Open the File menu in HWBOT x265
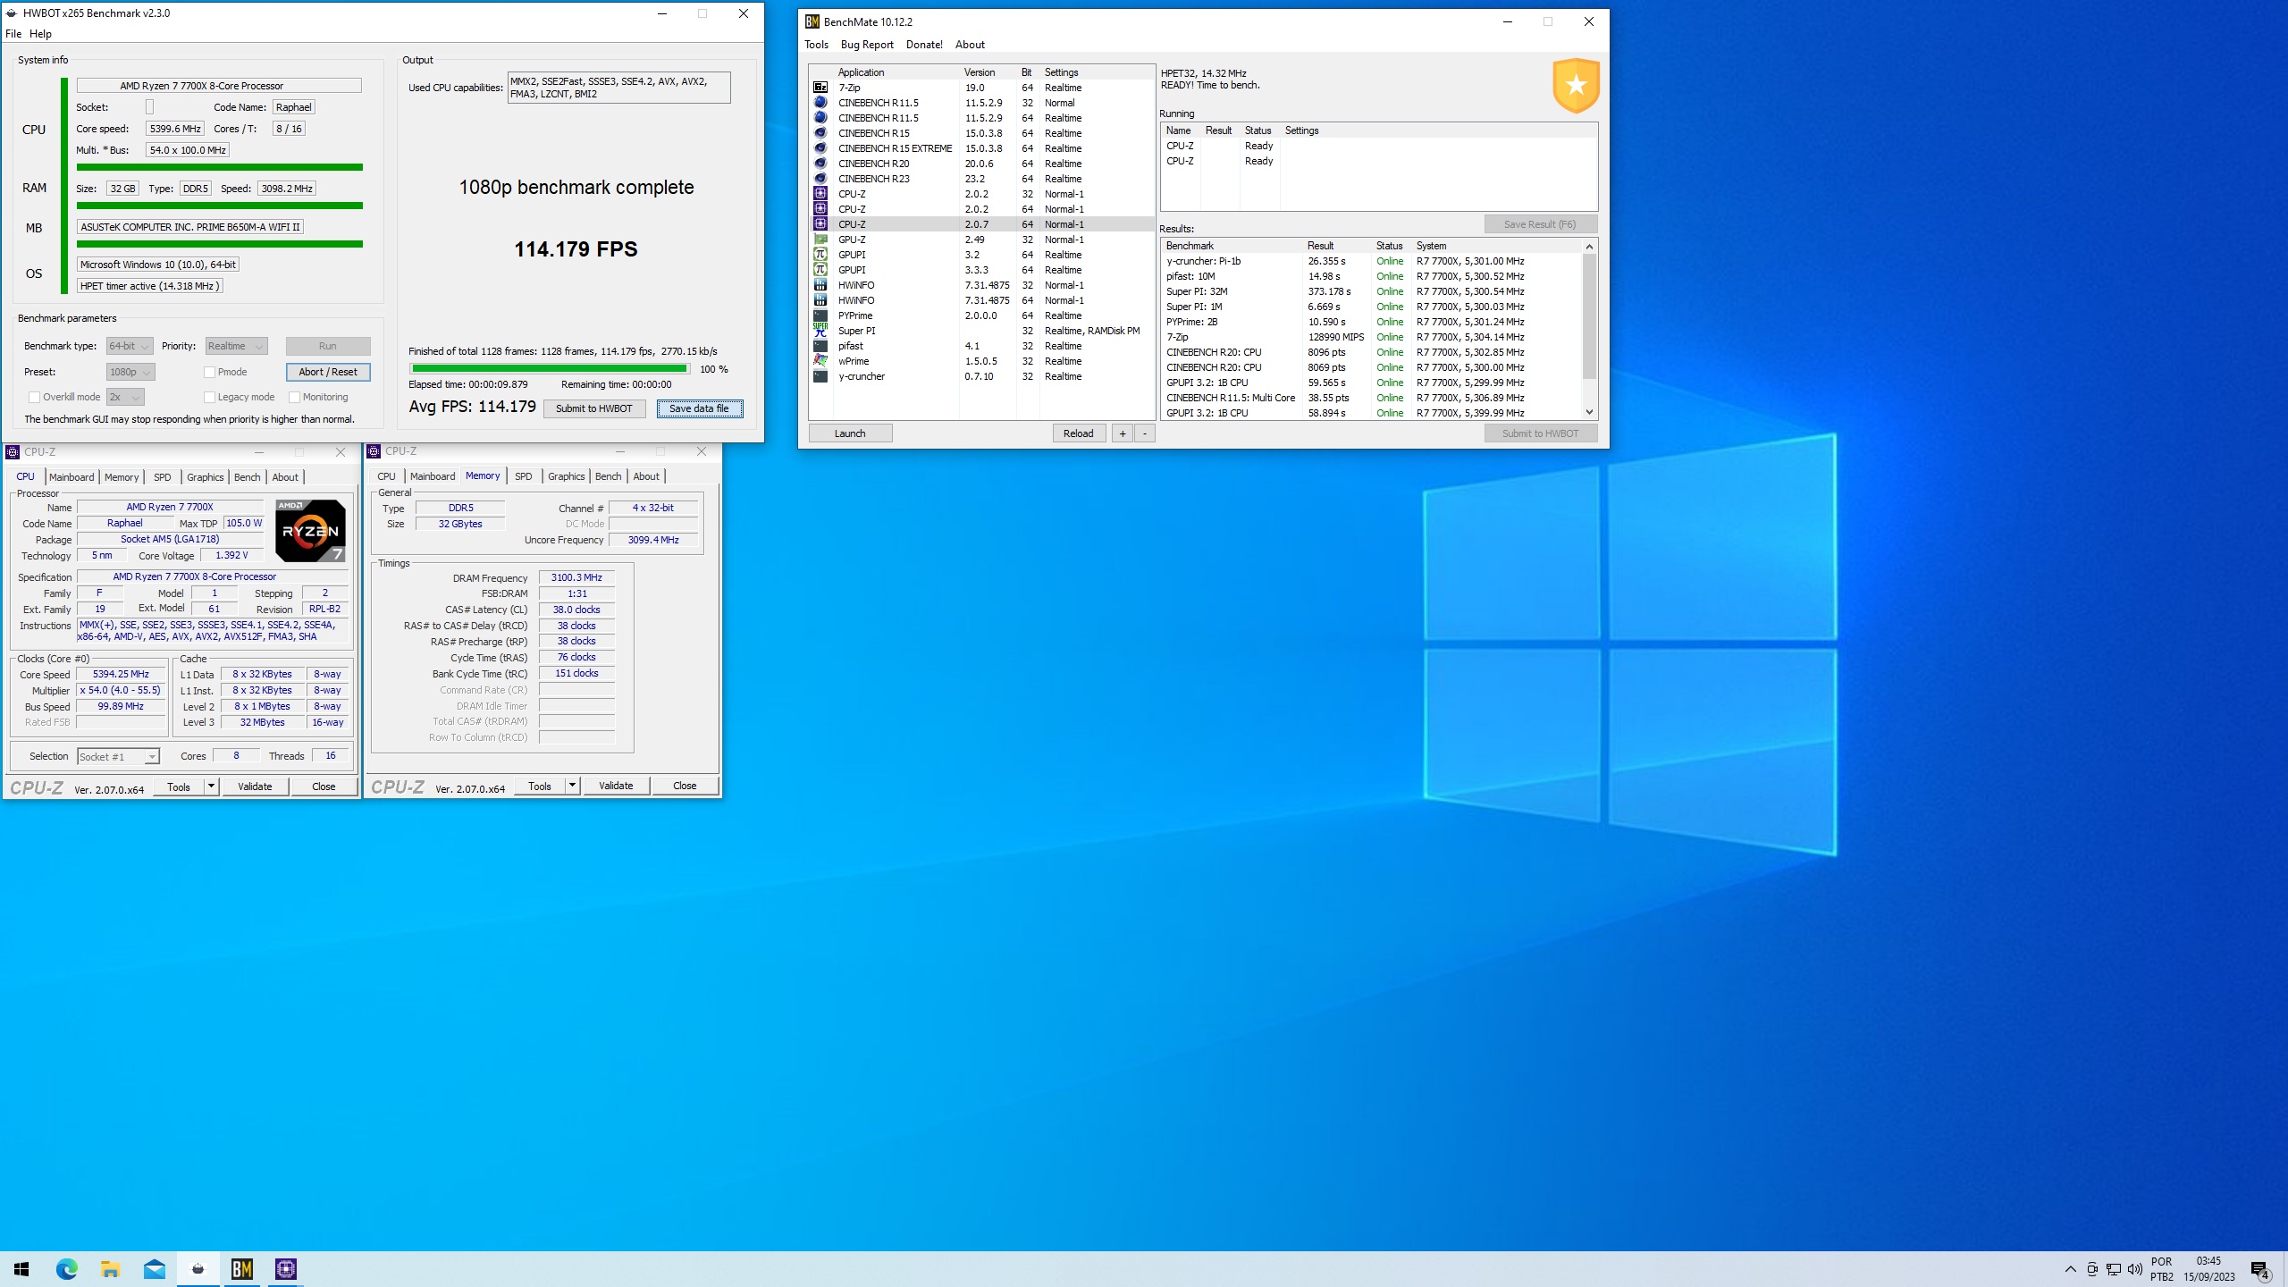 (13, 34)
